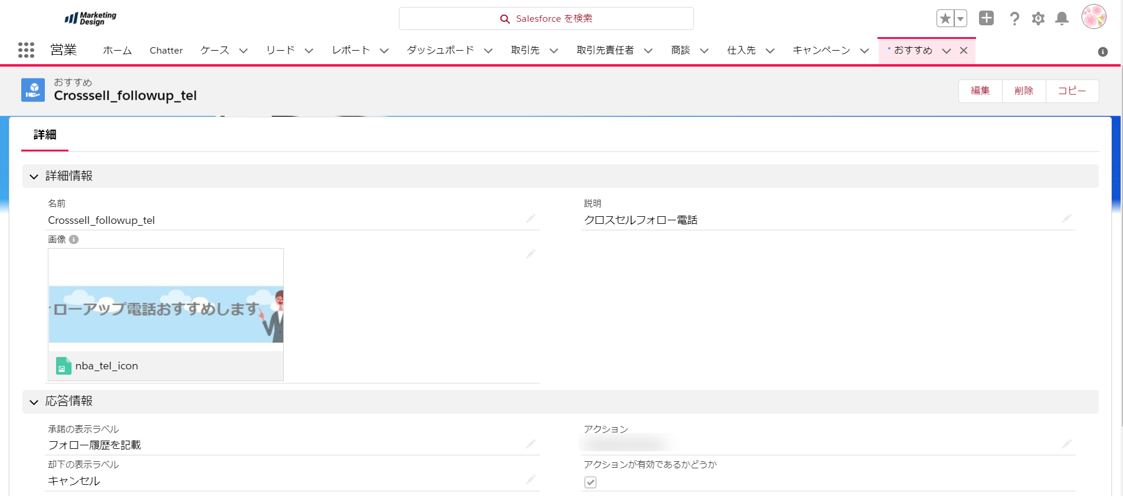The height and width of the screenshot is (496, 1123).
Task: Open the global actions plus icon
Action: (986, 18)
